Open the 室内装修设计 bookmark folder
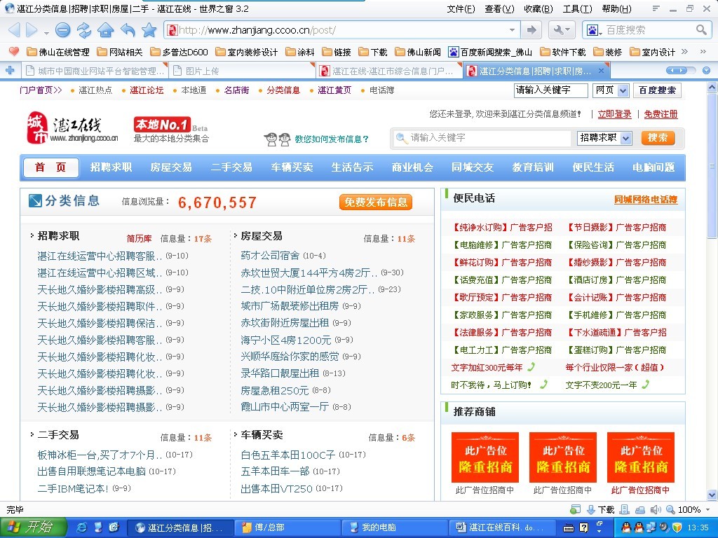This screenshot has width=718, height=538. pyautogui.click(x=246, y=52)
